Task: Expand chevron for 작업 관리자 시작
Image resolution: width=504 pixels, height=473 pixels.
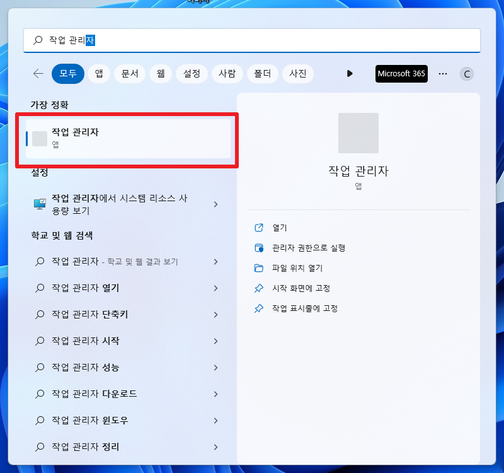Action: point(215,341)
